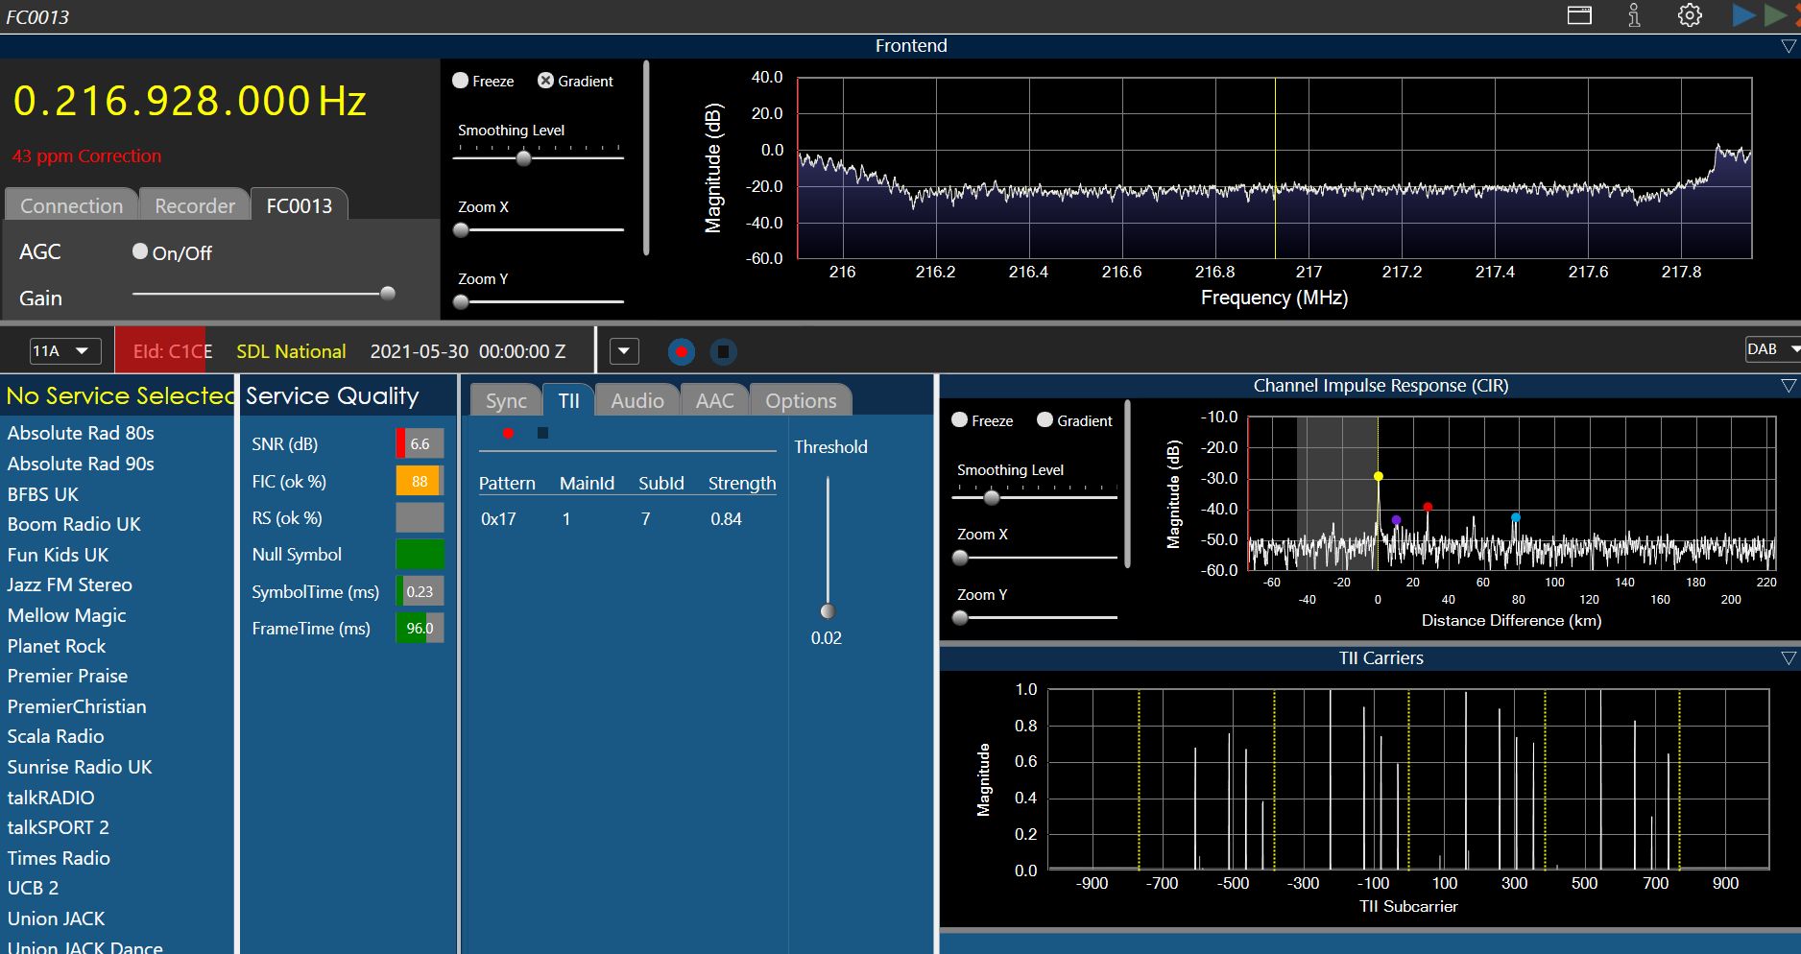The image size is (1801, 954).
Task: Click the green play arrow icon
Action: click(x=1774, y=15)
